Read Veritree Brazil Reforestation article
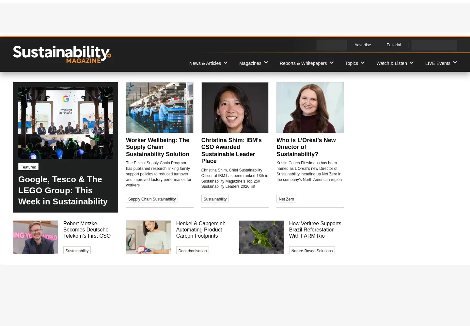Image resolution: width=470 pixels, height=326 pixels. click(x=315, y=230)
